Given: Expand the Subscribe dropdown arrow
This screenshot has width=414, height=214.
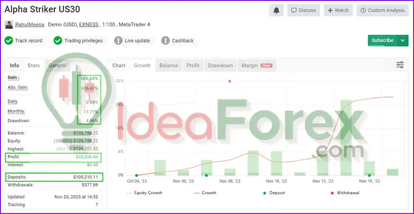Looking at the screenshot, I should point(403,40).
